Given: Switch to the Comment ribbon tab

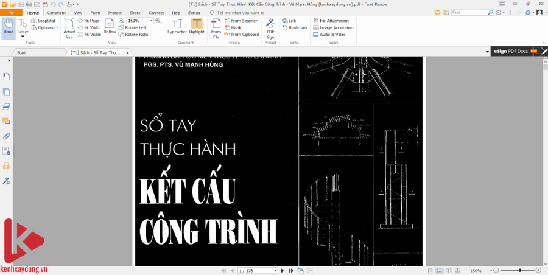Looking at the screenshot, I should click(56, 12).
